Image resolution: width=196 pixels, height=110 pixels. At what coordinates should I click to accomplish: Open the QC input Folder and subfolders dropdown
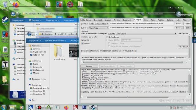click(x=99, y=24)
